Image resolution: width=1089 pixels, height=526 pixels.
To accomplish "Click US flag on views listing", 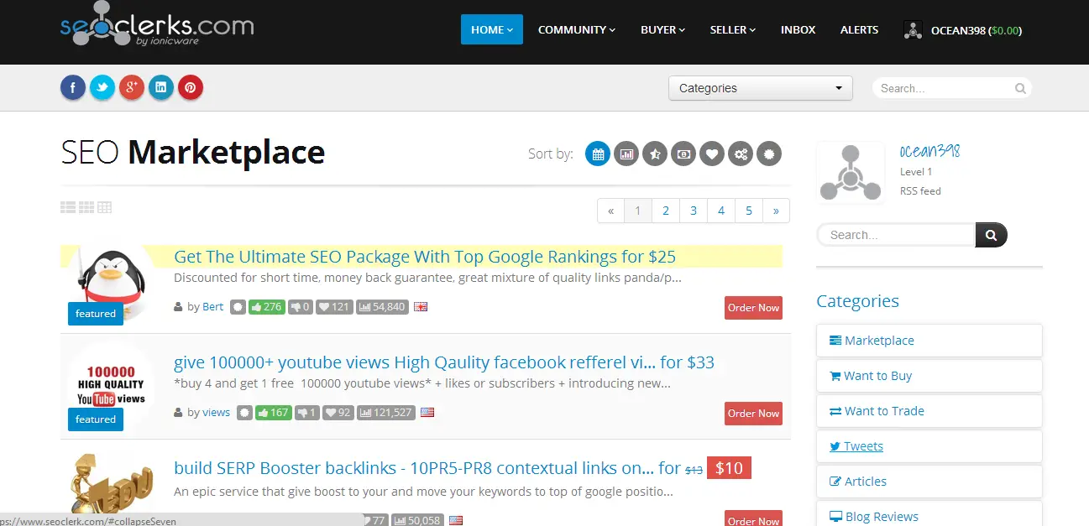I will [427, 413].
